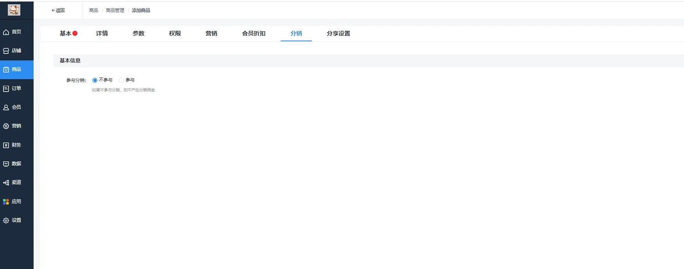684x269 pixels.
Task: Open the 首页 home icon in sidebar
Action: 6,32
